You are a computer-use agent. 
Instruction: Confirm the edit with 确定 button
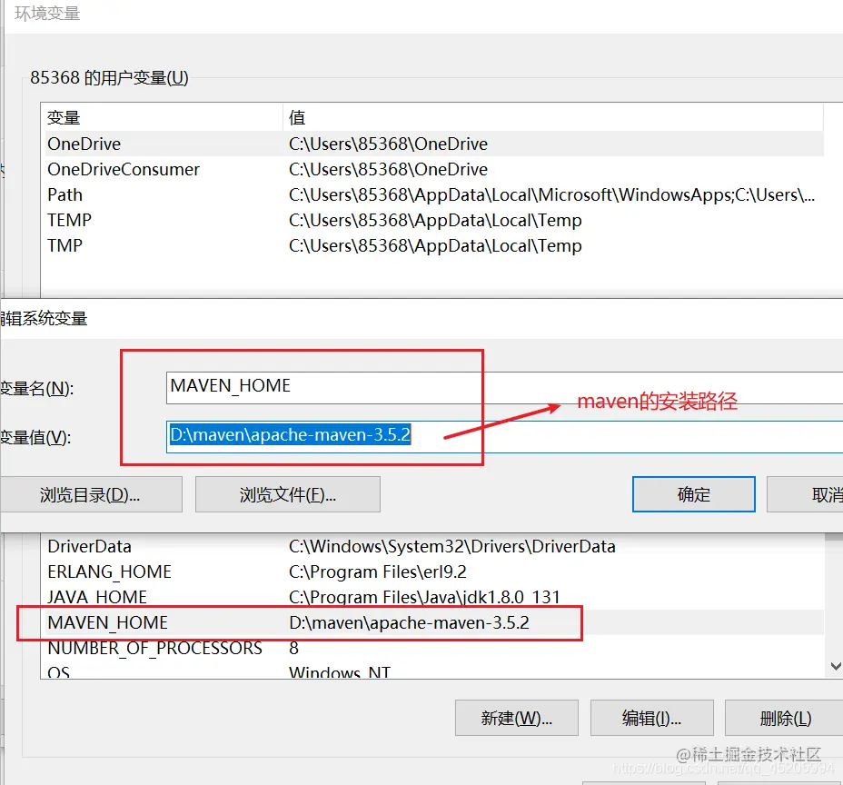pyautogui.click(x=693, y=494)
